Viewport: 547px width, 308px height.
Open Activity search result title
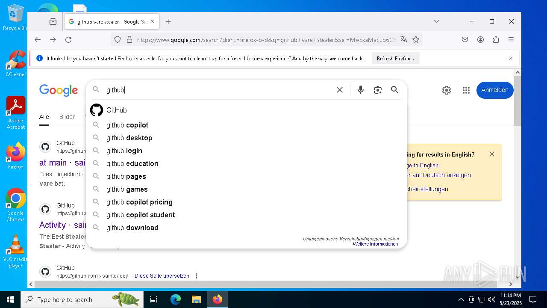pyautogui.click(x=62, y=225)
